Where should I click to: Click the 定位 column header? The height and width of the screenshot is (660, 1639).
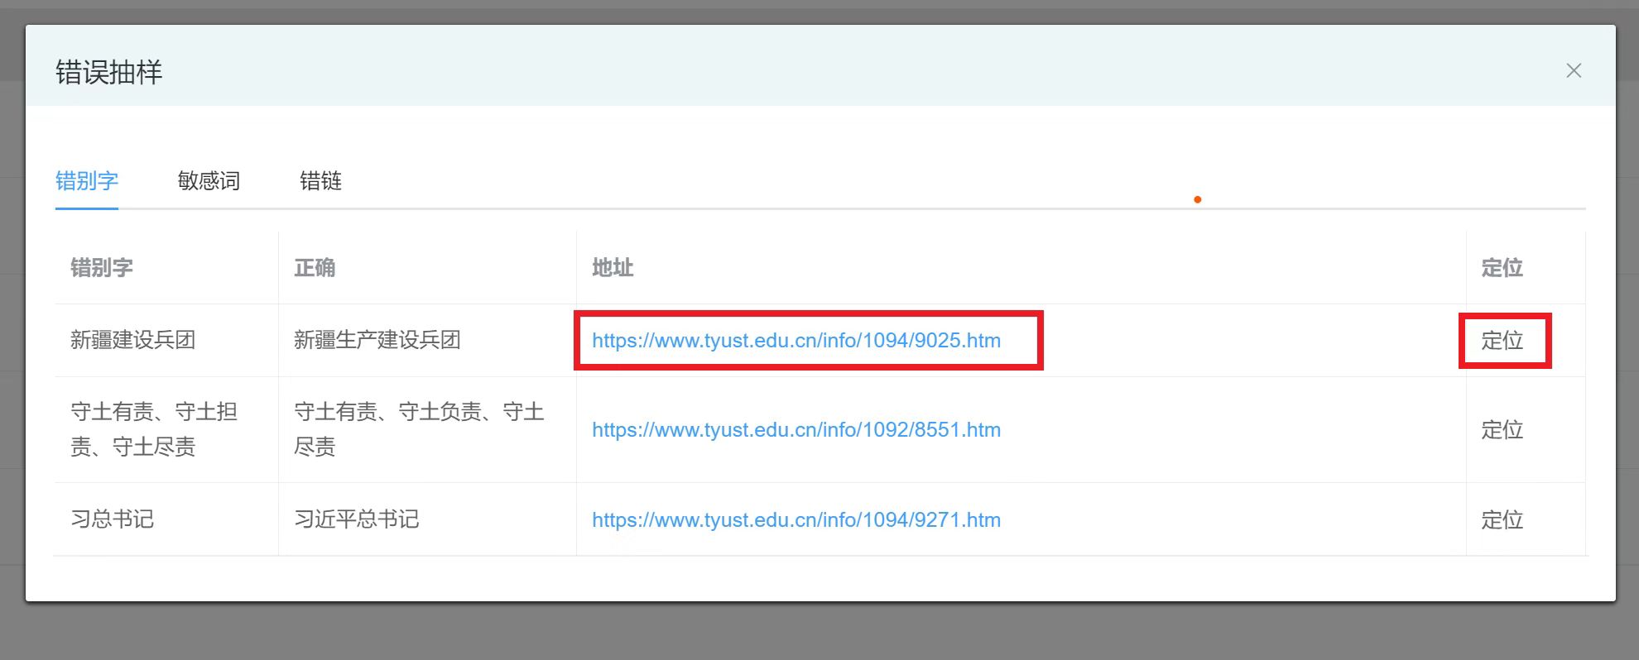1502,268
